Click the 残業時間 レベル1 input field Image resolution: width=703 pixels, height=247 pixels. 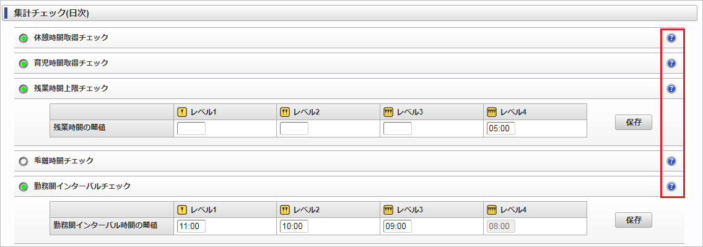(191, 129)
